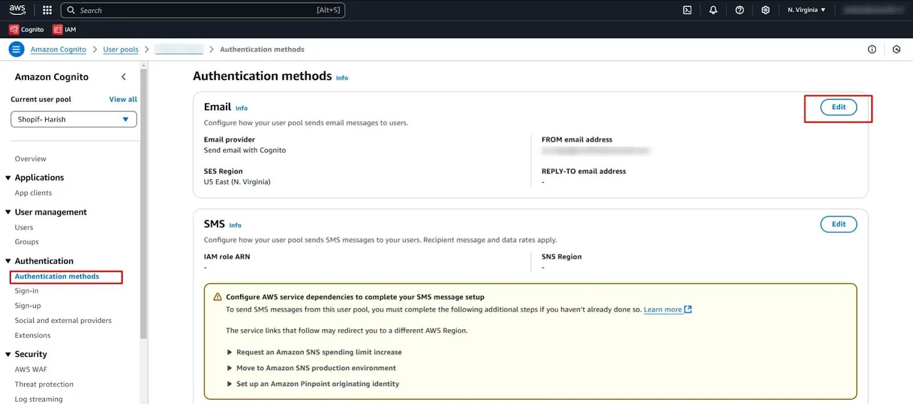
Task: Open the N. Virginia region dropdown
Action: point(806,10)
